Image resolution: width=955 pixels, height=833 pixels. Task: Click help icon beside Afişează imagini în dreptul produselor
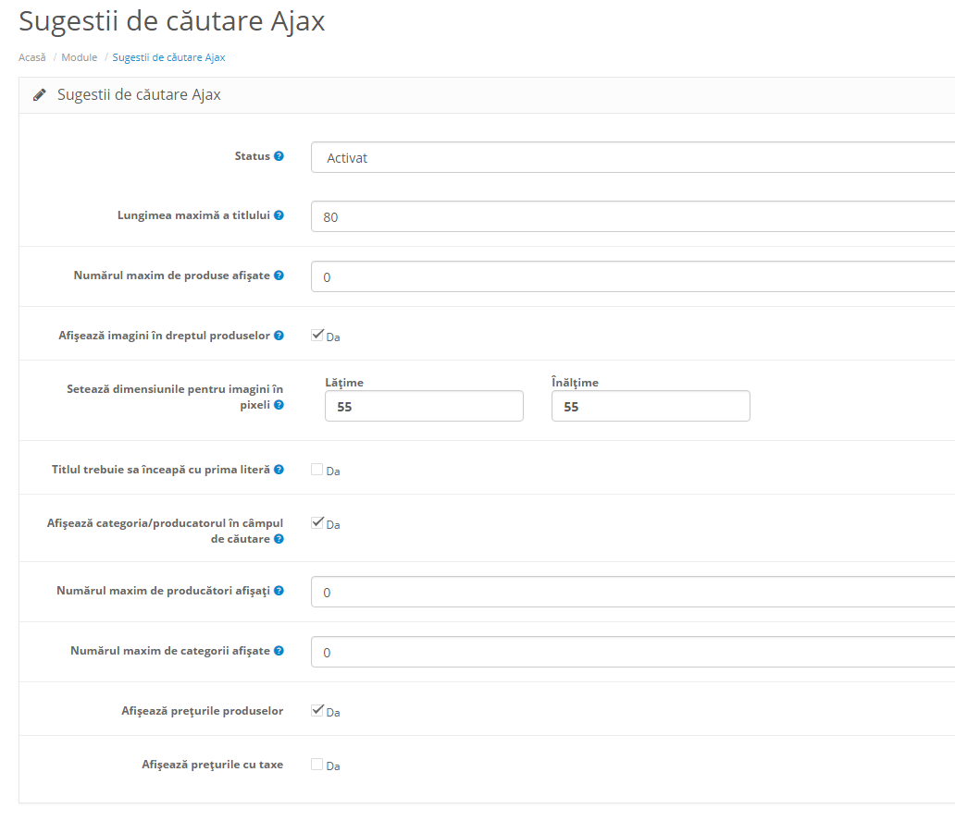(x=279, y=335)
